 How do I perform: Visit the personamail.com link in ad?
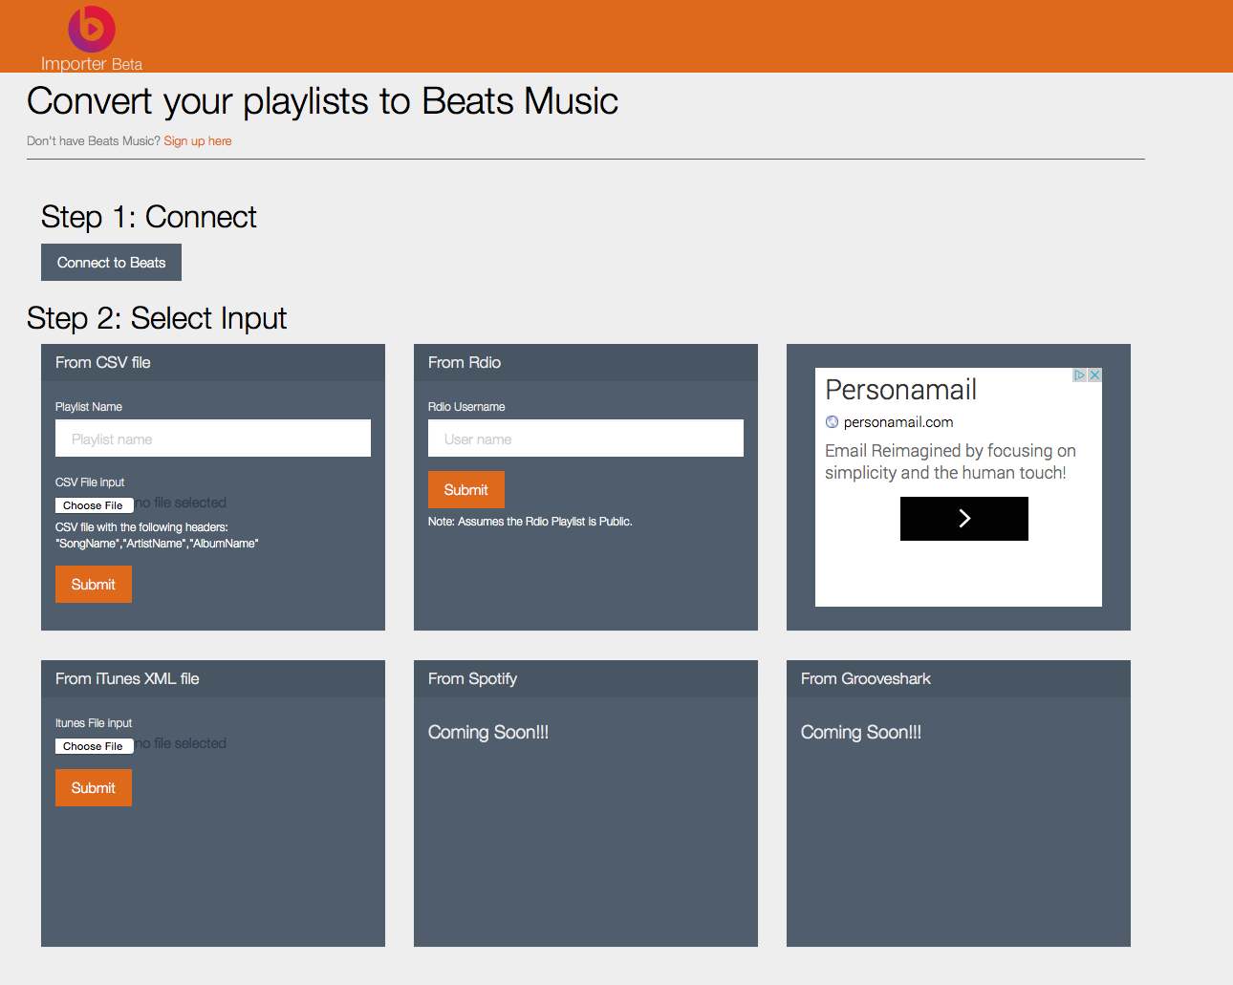click(x=898, y=422)
